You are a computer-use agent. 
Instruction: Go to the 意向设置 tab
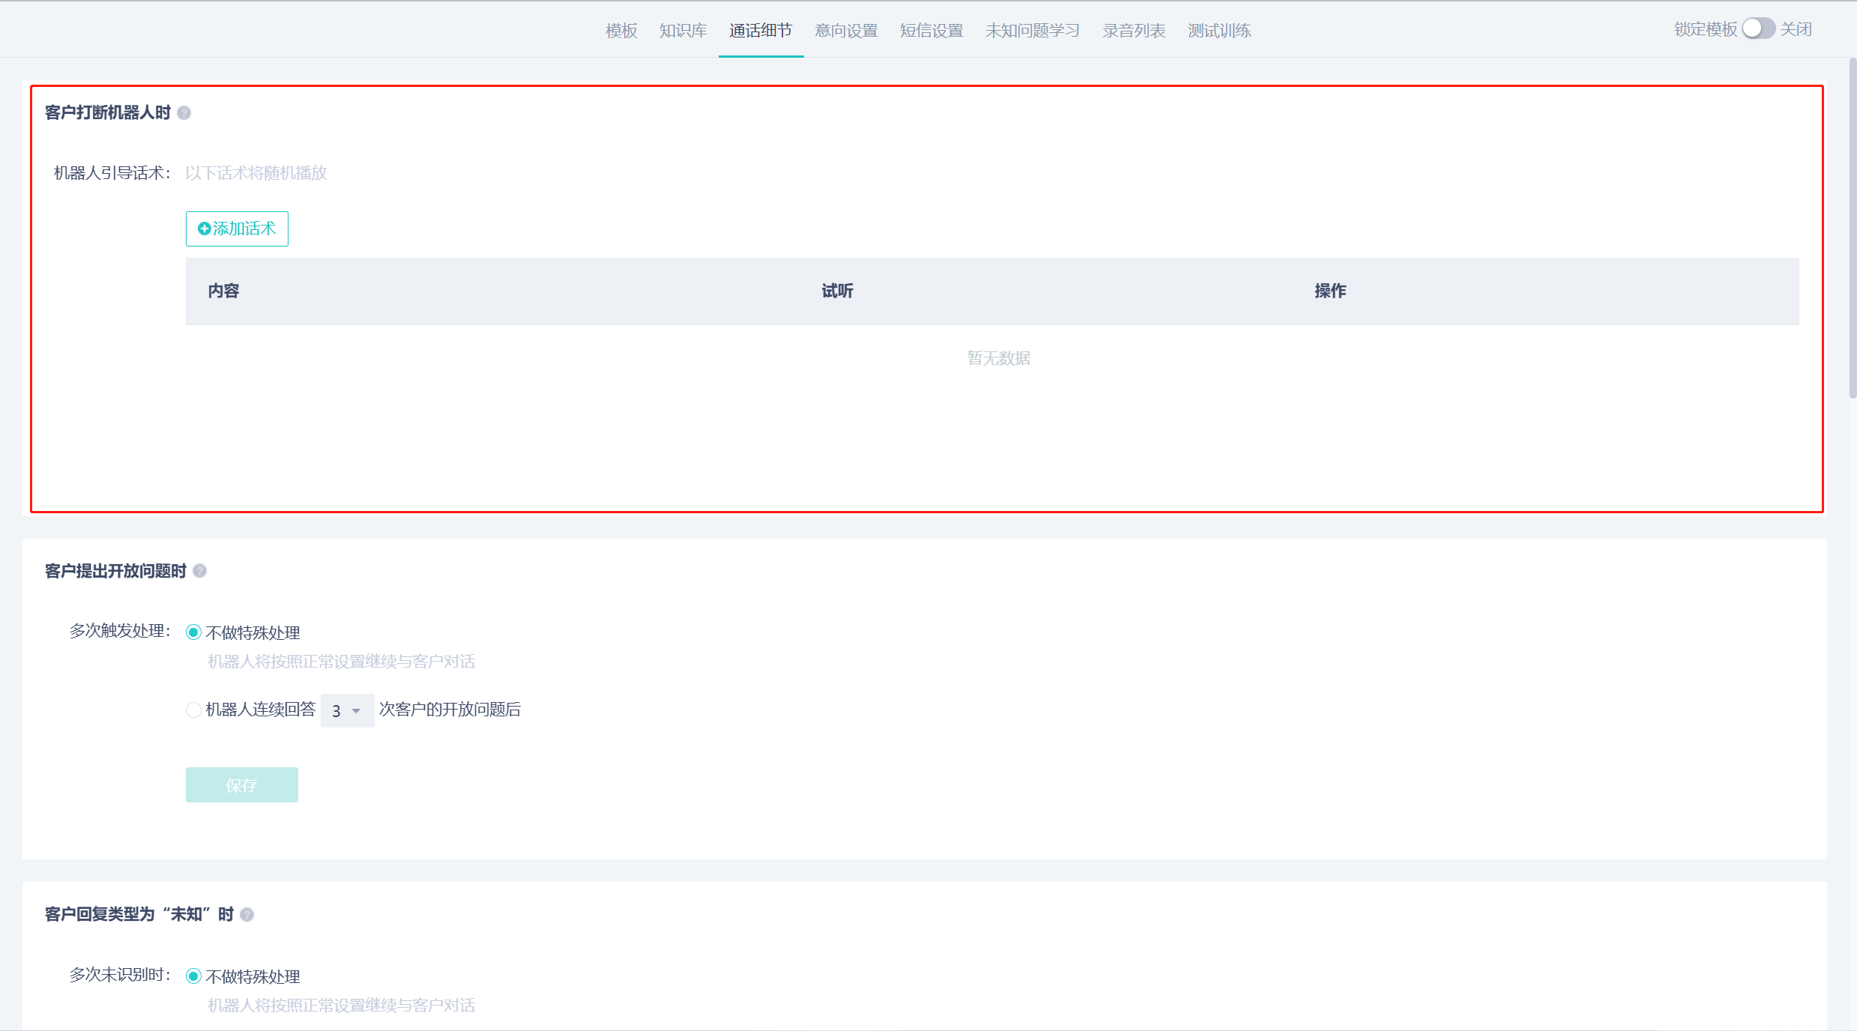[x=846, y=31]
